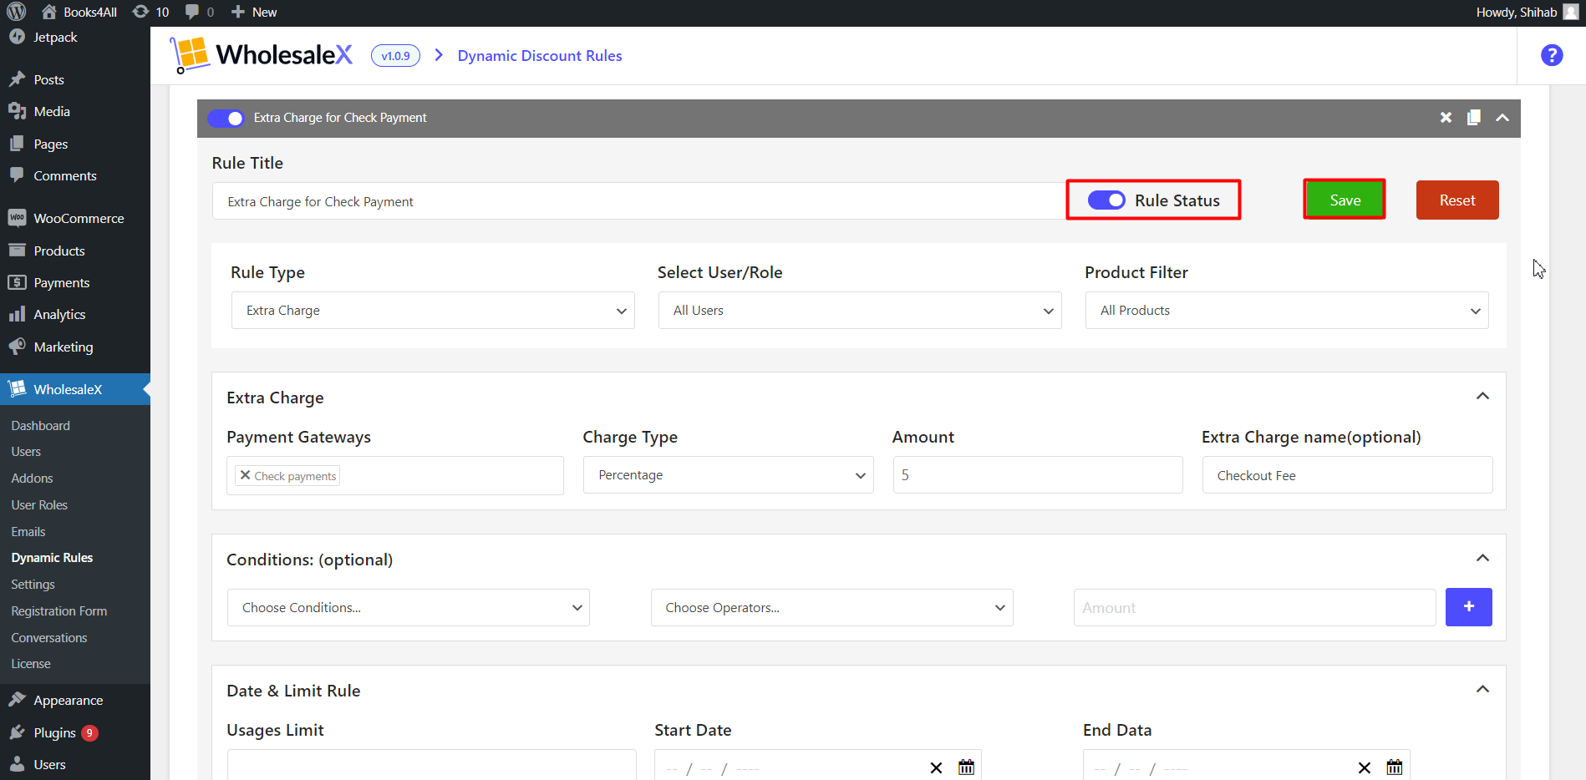This screenshot has width=1586, height=780.
Task: Open the Start Date calendar picker
Action: tap(966, 767)
